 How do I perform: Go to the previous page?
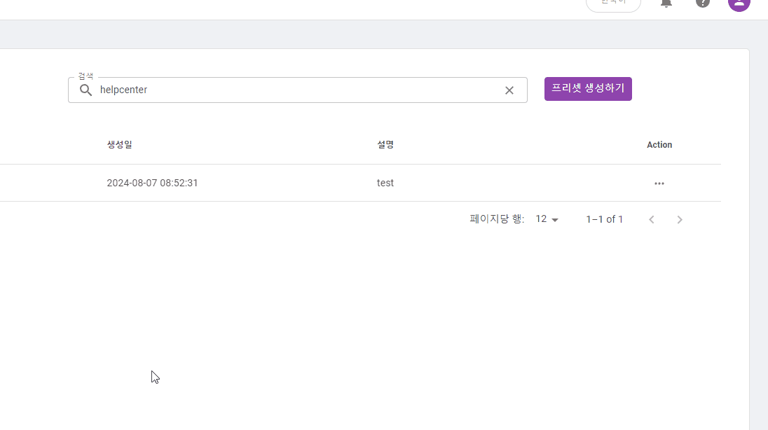[x=652, y=220]
